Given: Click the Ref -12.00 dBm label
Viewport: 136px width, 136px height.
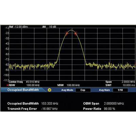Looking at the screenshot, I should click(x=18, y=27).
